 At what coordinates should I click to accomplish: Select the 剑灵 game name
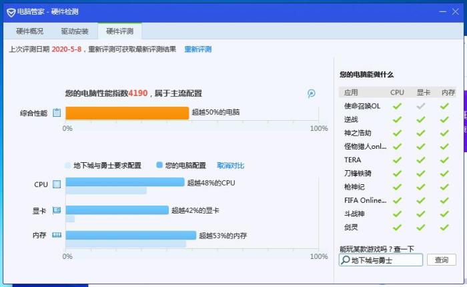[351, 228]
